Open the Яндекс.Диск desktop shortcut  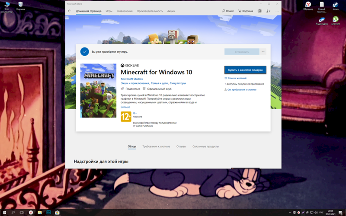point(322,21)
